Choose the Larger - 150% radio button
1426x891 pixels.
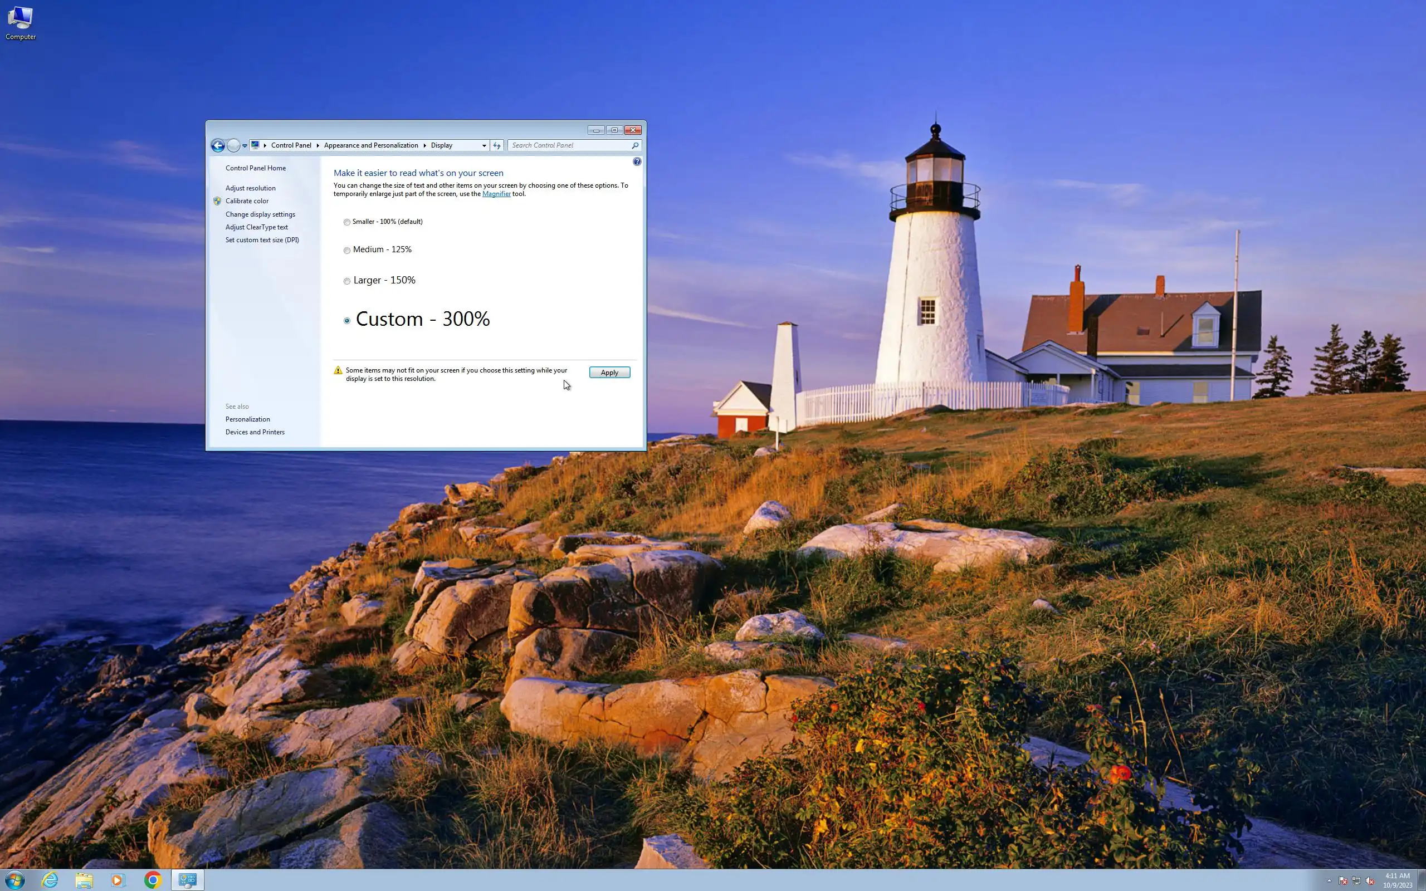coord(347,281)
